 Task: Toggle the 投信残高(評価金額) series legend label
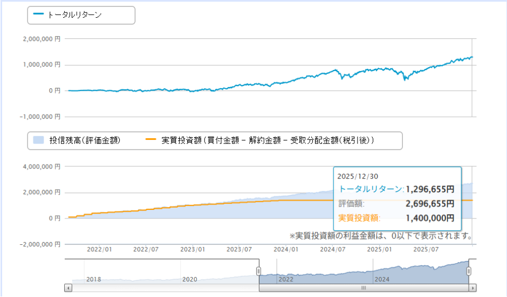click(x=85, y=140)
